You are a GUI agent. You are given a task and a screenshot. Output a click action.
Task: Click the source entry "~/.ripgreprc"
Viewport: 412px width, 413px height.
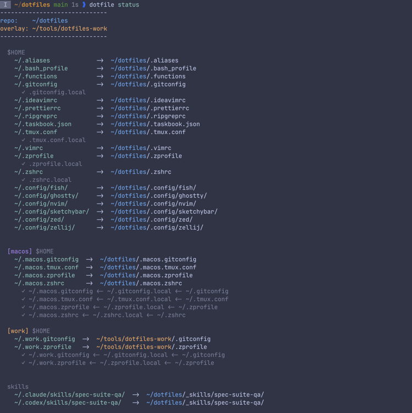coord(36,116)
